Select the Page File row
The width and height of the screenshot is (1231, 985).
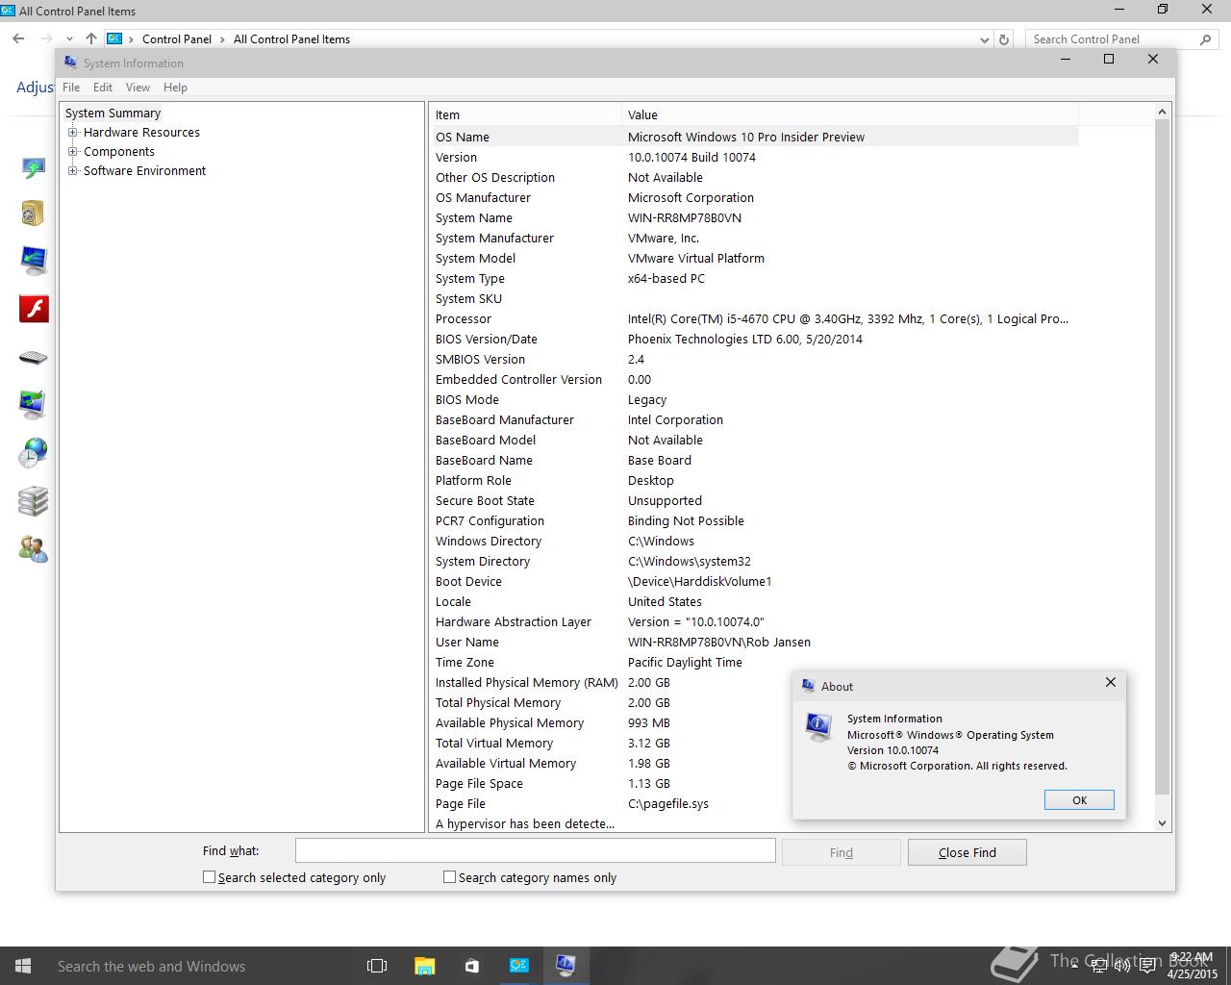tap(755, 804)
